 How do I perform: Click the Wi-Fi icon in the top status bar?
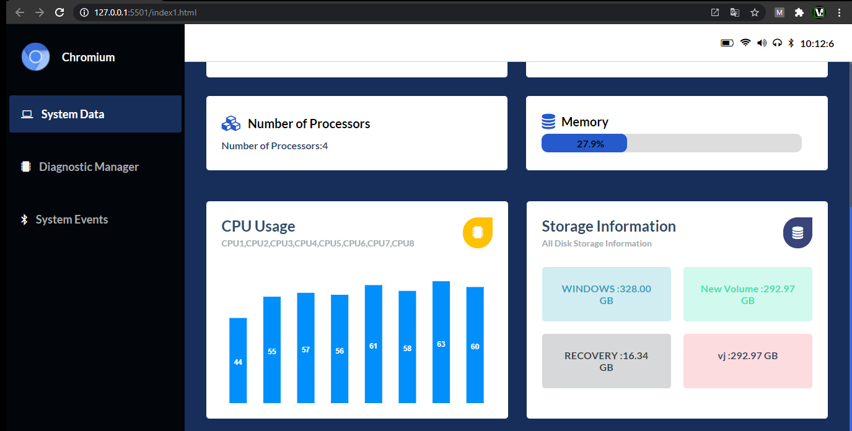tap(744, 43)
